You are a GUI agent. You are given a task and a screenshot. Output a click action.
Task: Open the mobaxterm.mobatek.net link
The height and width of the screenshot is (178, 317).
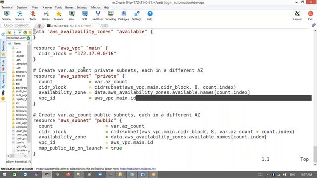point(138,169)
